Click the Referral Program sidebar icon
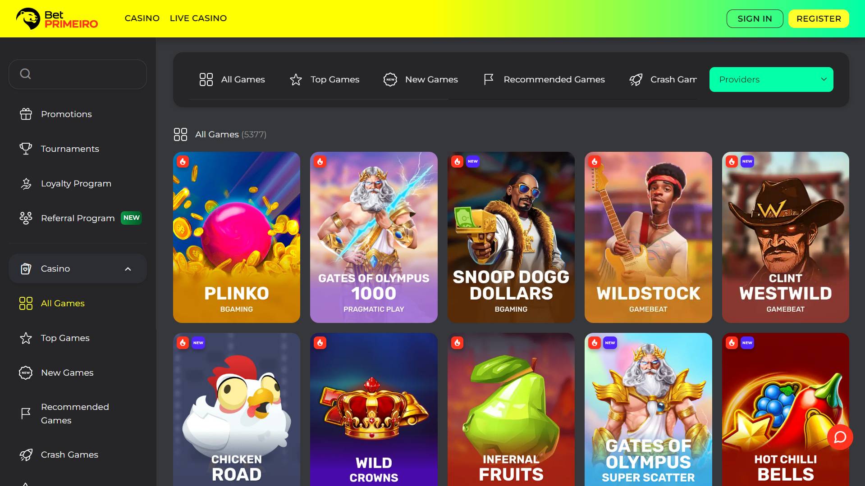The width and height of the screenshot is (865, 486). [26, 218]
